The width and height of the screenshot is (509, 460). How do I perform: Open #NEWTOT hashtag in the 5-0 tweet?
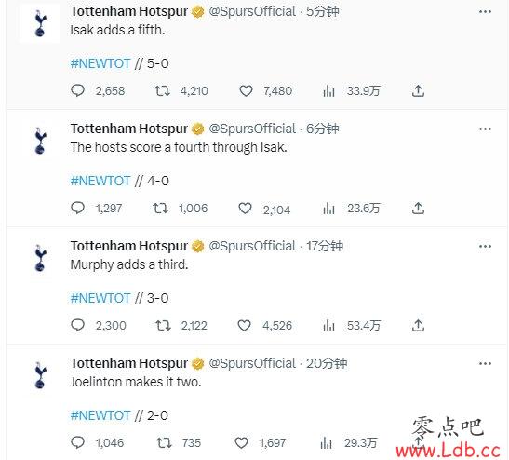click(x=100, y=63)
